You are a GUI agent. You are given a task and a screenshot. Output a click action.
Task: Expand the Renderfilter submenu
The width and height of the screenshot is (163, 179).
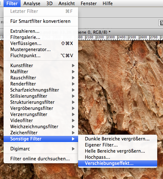[x=41, y=84]
